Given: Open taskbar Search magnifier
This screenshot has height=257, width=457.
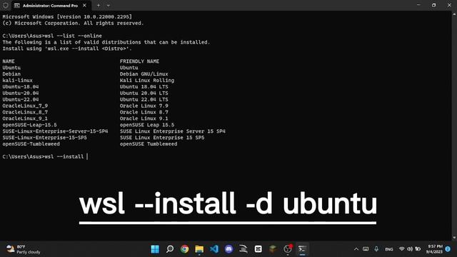Looking at the screenshot, I should click(x=170, y=249).
